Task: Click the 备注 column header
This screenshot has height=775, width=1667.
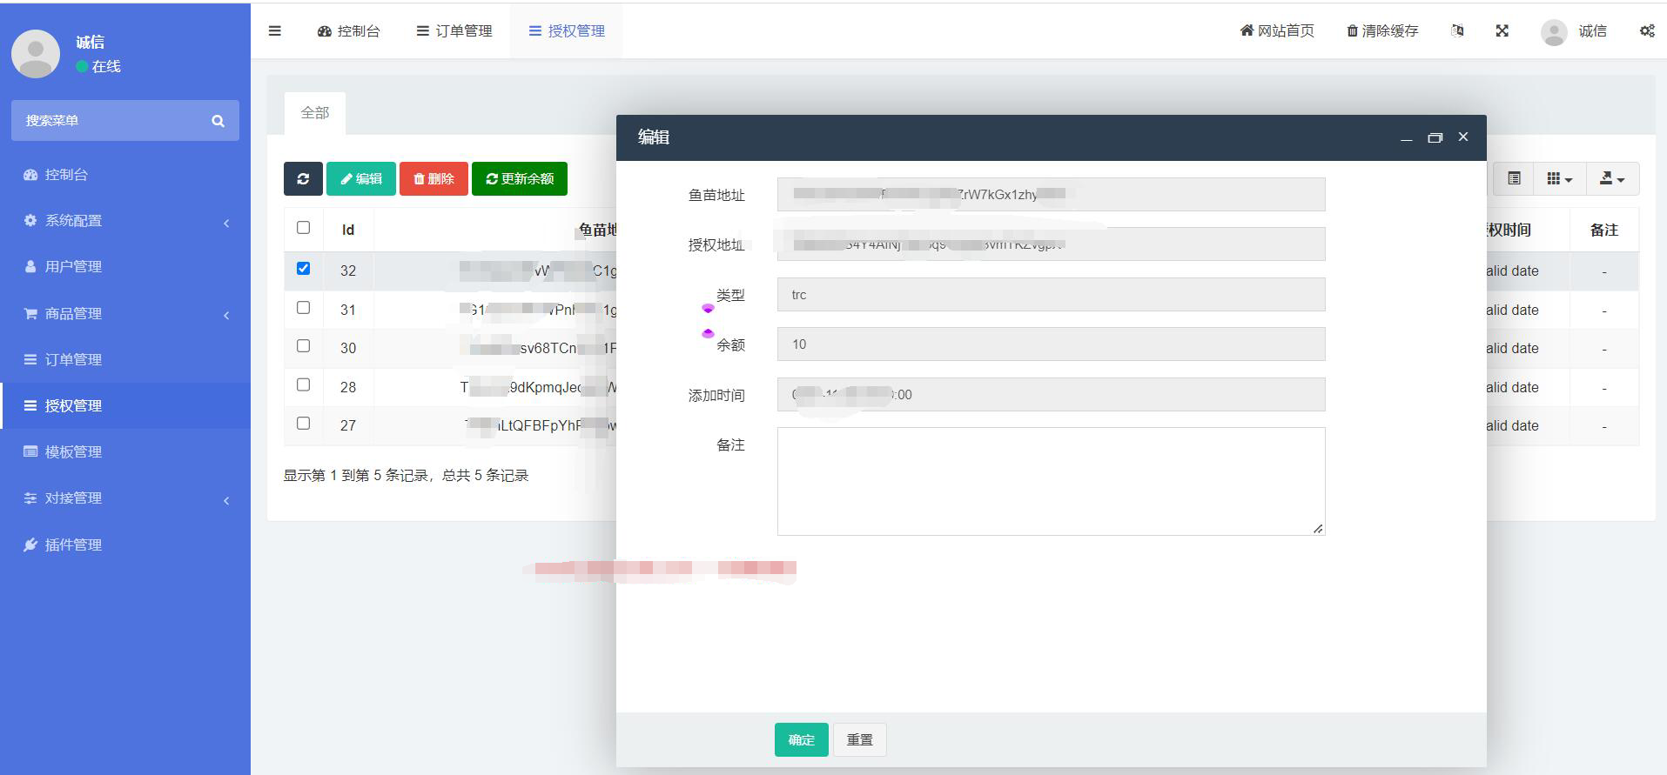Action: (x=1603, y=230)
